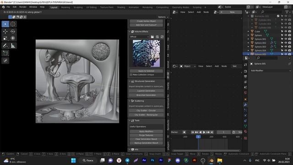Click the Outliner filter funnel icon
The height and width of the screenshot is (165, 293).
tap(287, 12)
